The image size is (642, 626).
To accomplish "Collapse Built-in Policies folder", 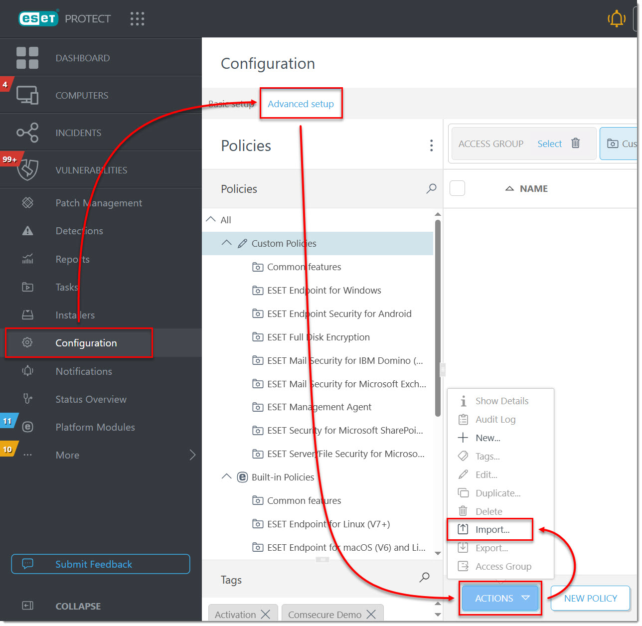I will (226, 476).
